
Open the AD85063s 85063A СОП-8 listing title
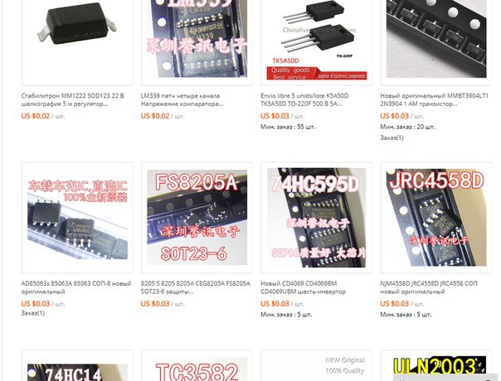[x=76, y=287]
